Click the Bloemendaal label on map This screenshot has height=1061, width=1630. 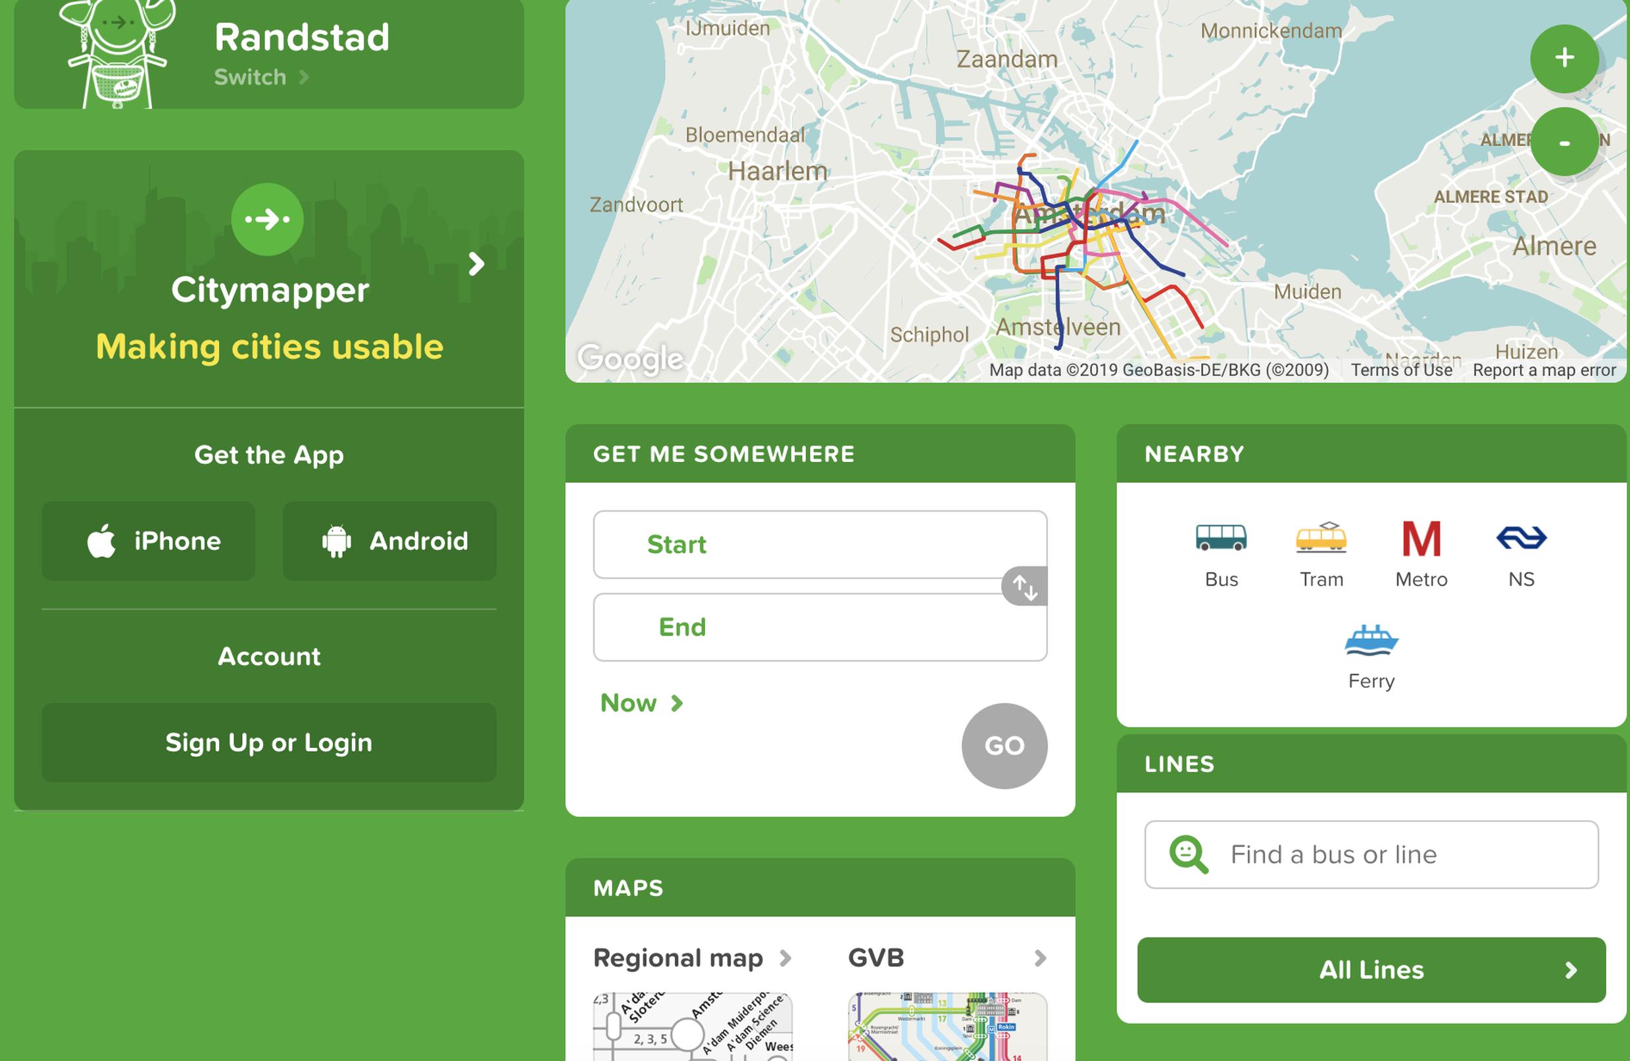click(x=745, y=135)
